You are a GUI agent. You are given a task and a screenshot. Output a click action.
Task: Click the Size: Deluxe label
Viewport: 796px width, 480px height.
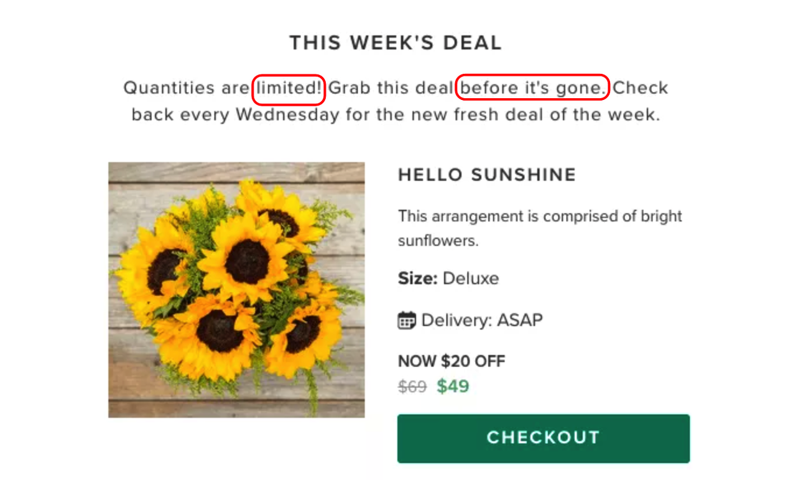(x=448, y=278)
